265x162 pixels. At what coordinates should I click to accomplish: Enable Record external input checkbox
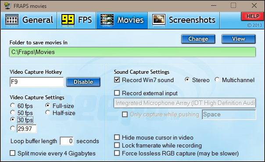click(117, 93)
